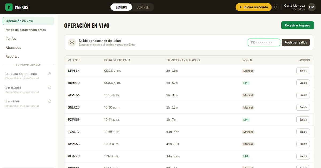
Task: Click entry time 10:41 a. m.
Action: tap(112, 120)
